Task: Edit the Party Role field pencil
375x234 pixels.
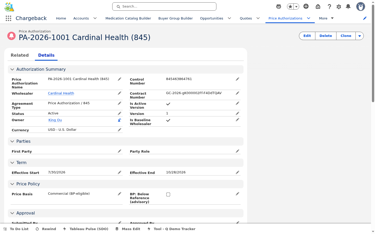Action: click(x=238, y=151)
